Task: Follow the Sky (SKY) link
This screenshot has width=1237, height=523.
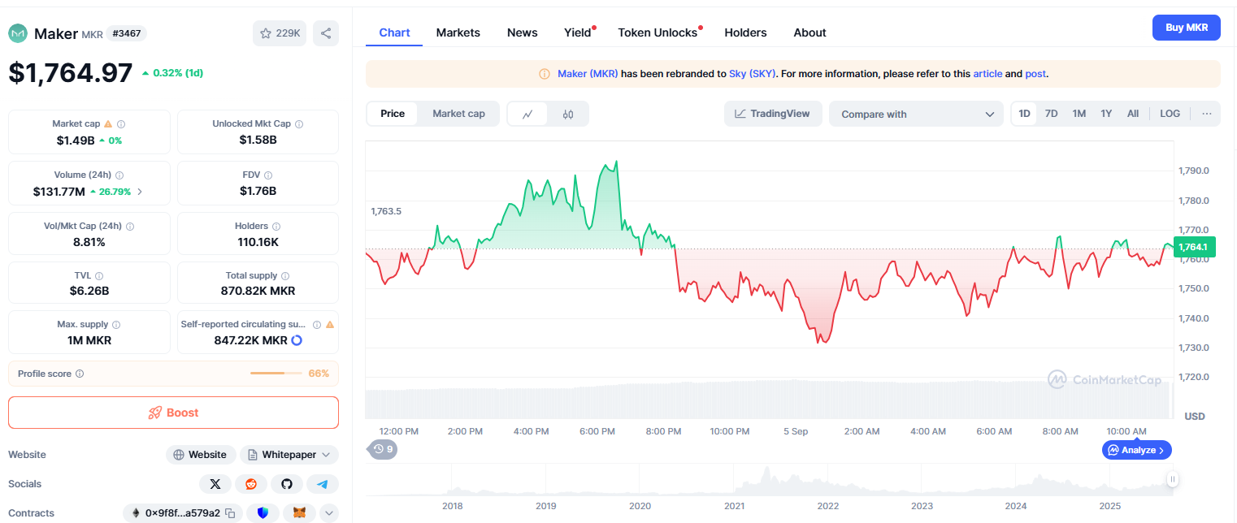Action: coord(752,73)
